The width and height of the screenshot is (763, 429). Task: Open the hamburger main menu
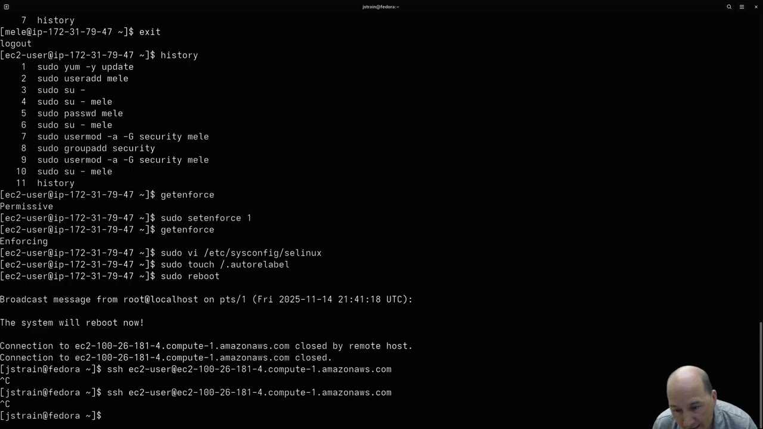tap(742, 7)
